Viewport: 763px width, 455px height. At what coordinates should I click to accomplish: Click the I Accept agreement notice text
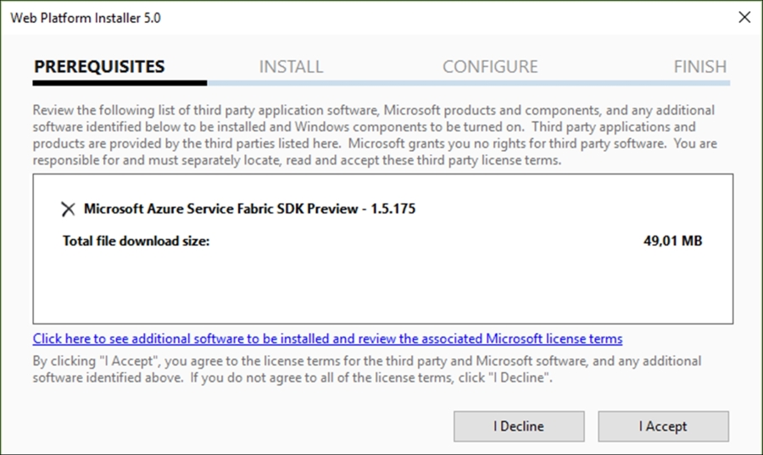[x=367, y=369]
